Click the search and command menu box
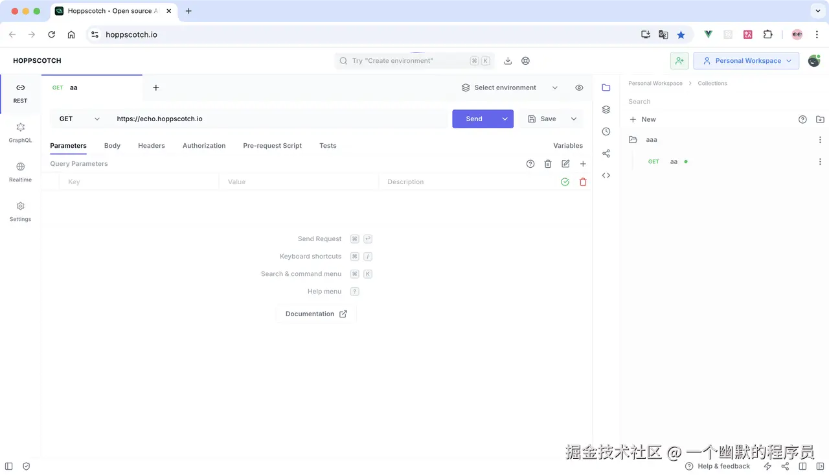 pos(414,61)
